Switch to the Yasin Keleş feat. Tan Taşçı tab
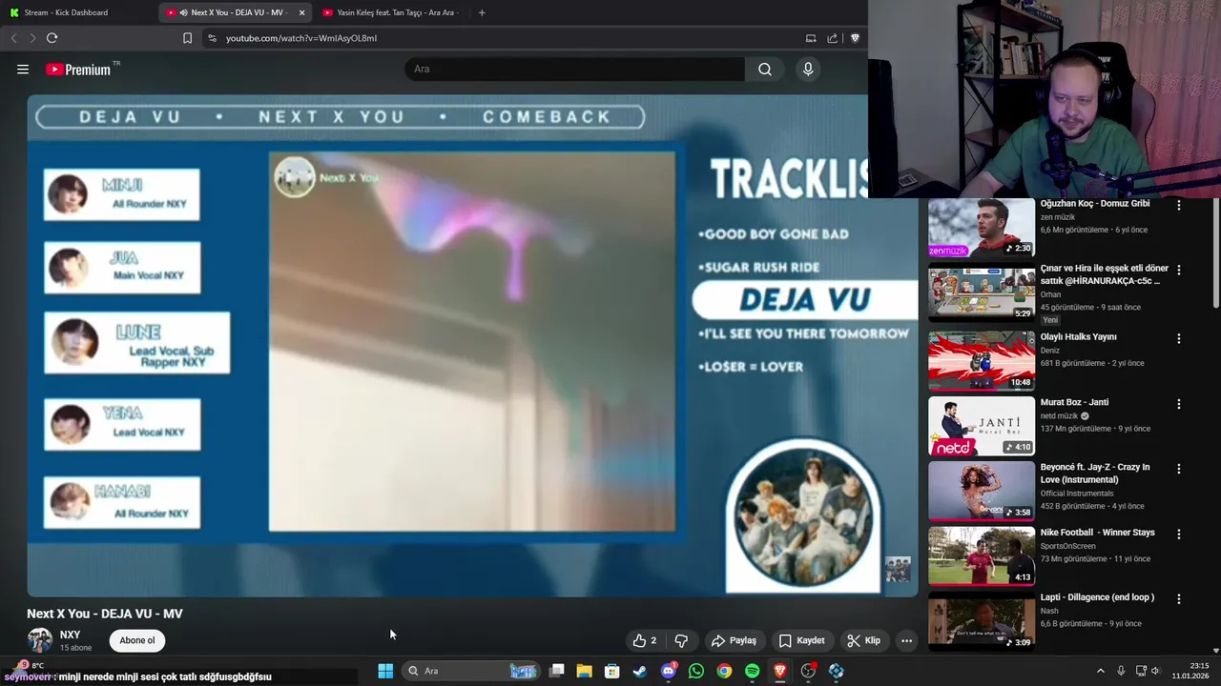Screen dimensions: 1221x686 pyautogui.click(x=391, y=12)
